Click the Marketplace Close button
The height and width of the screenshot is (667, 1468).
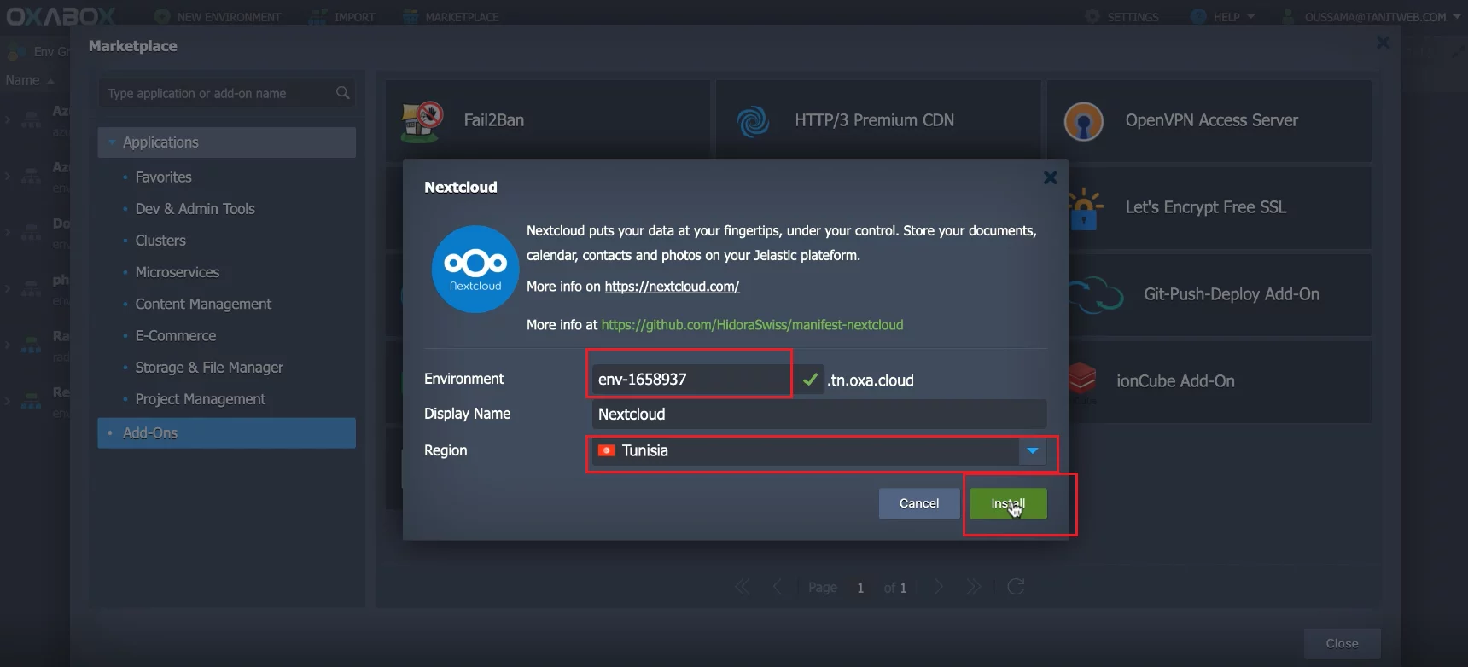[1342, 644]
